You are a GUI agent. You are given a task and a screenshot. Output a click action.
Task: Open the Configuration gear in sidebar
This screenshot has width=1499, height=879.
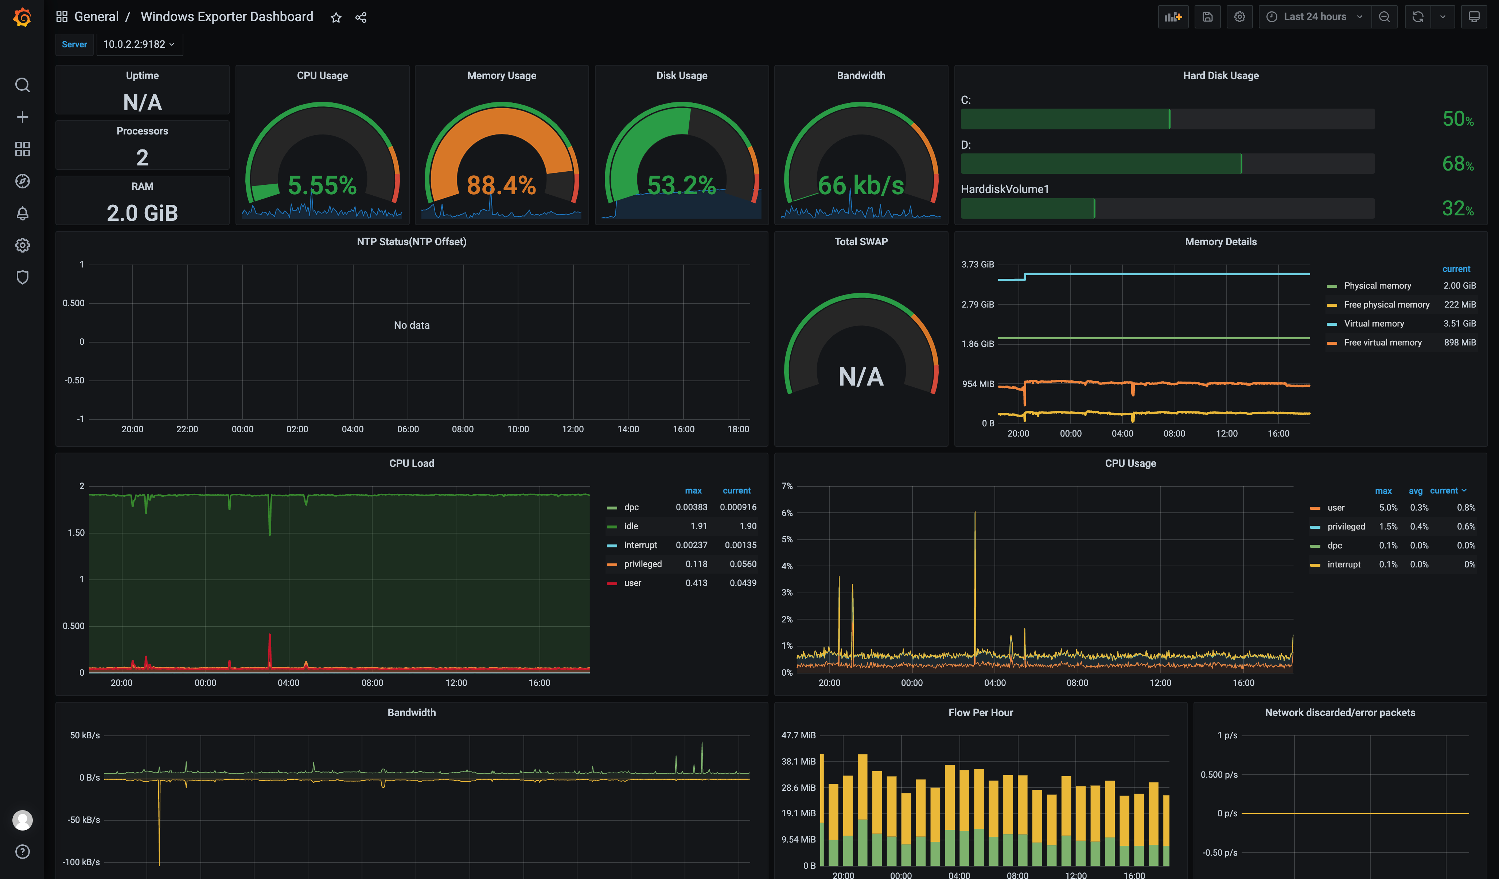22,245
